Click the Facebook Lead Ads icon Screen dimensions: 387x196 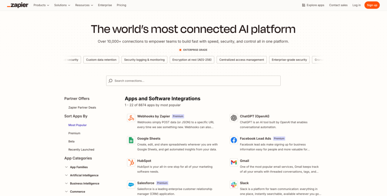[x=234, y=140]
